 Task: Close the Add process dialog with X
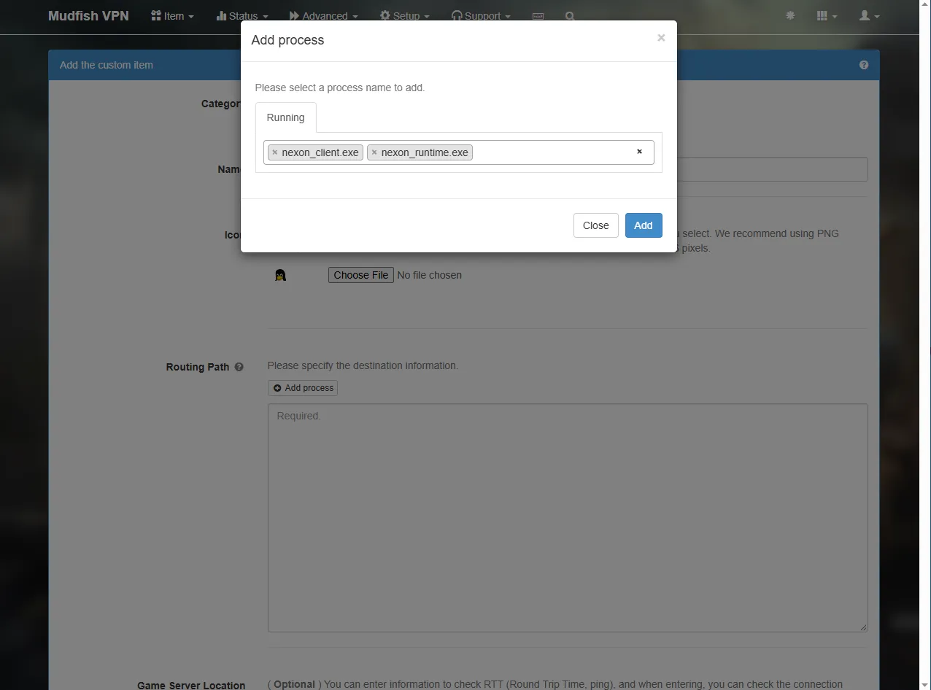[x=661, y=38]
